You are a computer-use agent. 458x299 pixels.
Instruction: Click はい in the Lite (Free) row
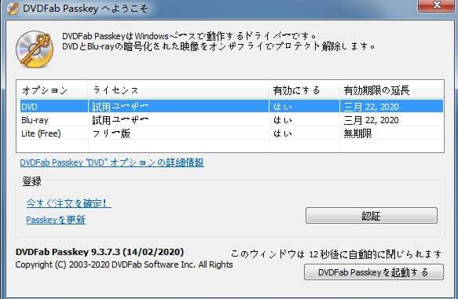283,133
